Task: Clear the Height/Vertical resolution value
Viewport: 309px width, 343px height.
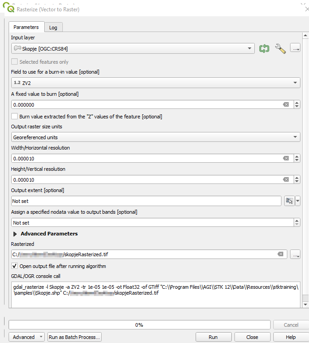Action: [286, 179]
